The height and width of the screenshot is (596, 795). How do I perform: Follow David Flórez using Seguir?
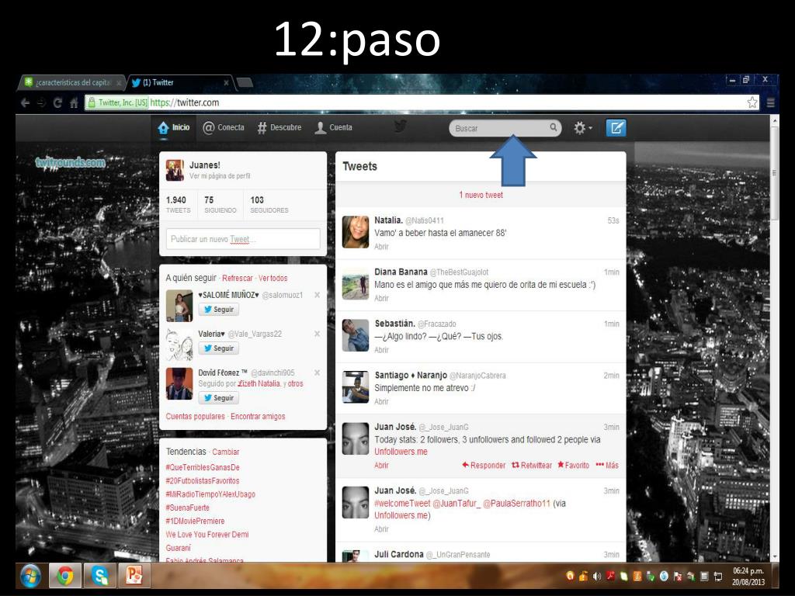218,398
